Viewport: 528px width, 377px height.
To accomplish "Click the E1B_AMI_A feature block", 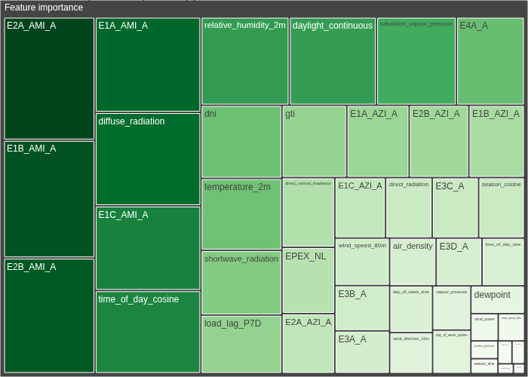I will (49, 199).
